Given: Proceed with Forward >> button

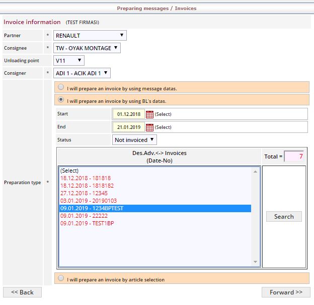Looking at the screenshot, I should click(x=286, y=292).
